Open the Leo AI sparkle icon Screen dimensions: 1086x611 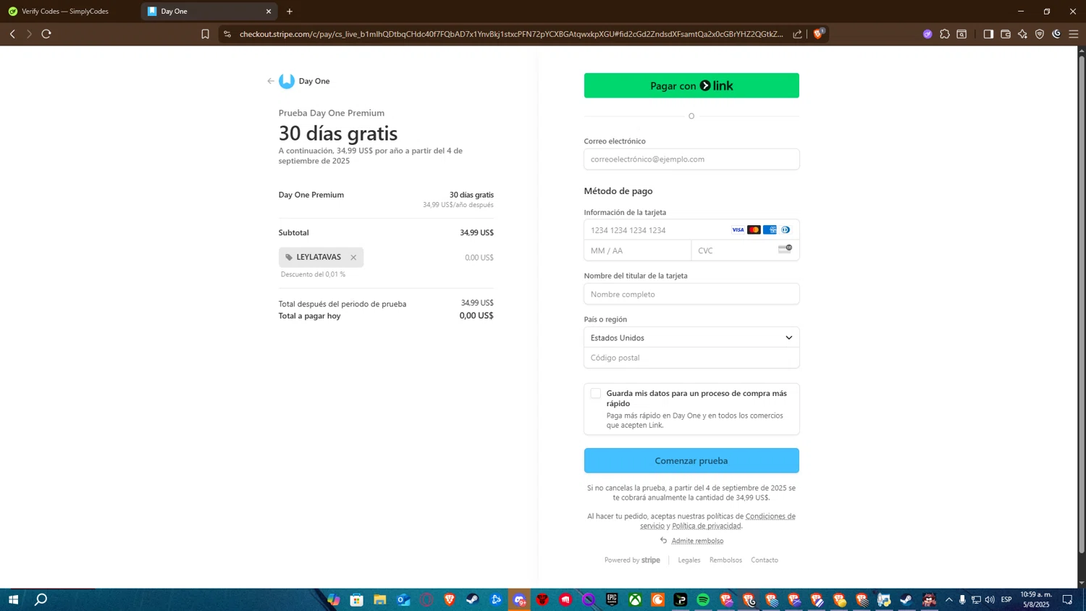[1022, 34]
